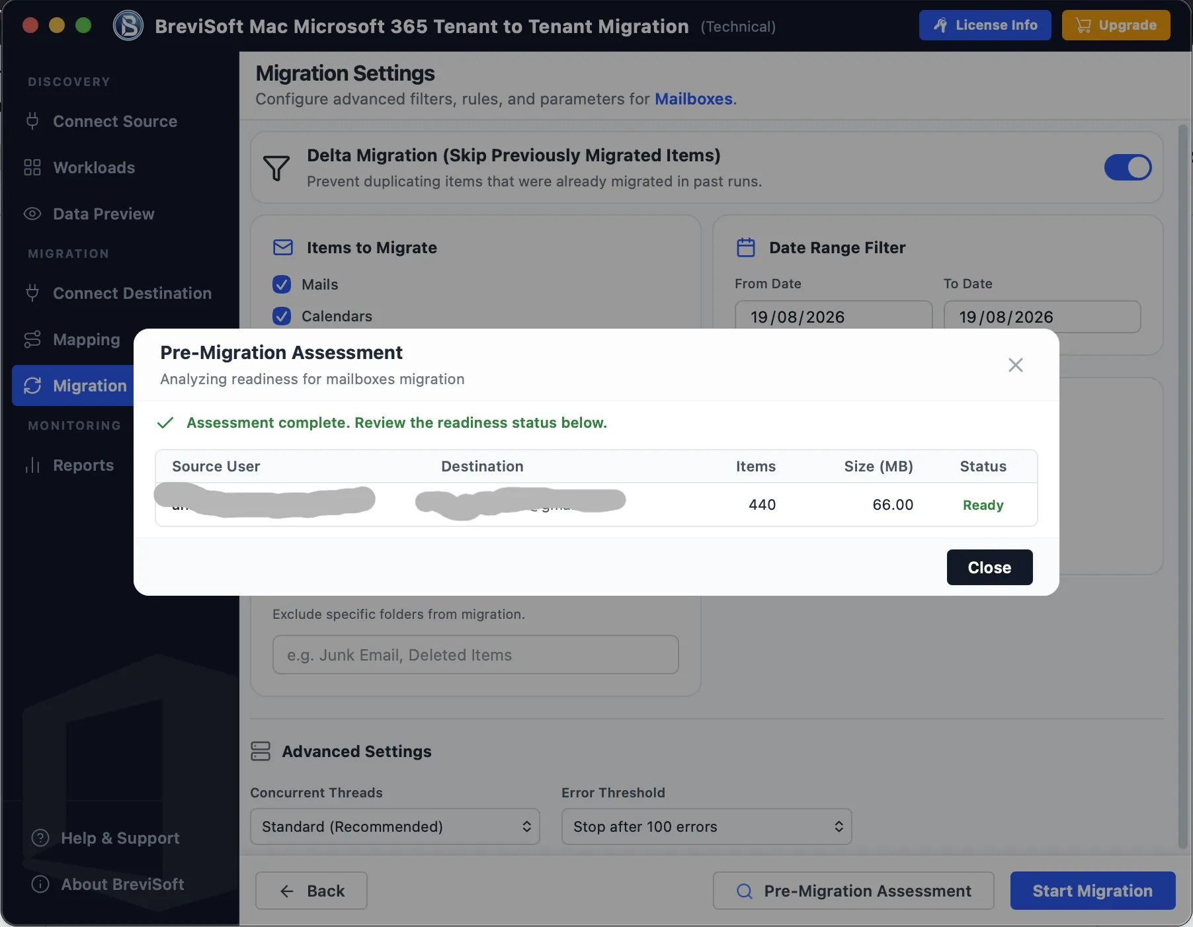Click the Mapping icon
1193x927 pixels.
(x=32, y=339)
